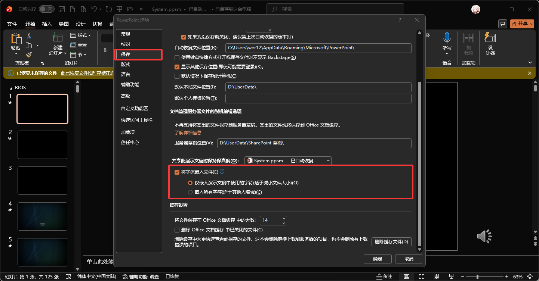Check 默认情况下保存到计算机 checkbox
Image resolution: width=539 pixels, height=281 pixels.
(x=177, y=76)
